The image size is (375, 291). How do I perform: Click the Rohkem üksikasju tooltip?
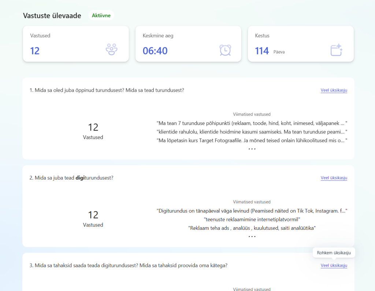click(334, 253)
